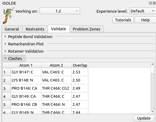Open the Experience level dropdown
The image size is (156, 122).
point(143,11)
